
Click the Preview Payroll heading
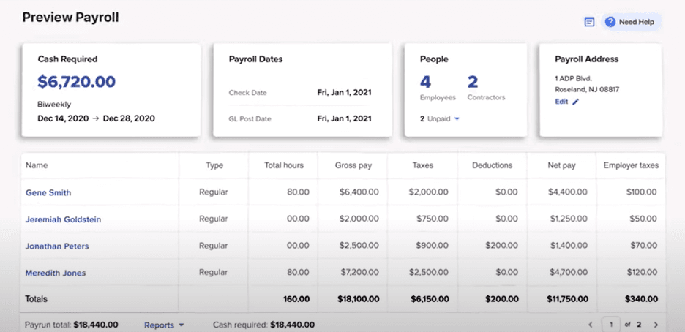point(70,18)
